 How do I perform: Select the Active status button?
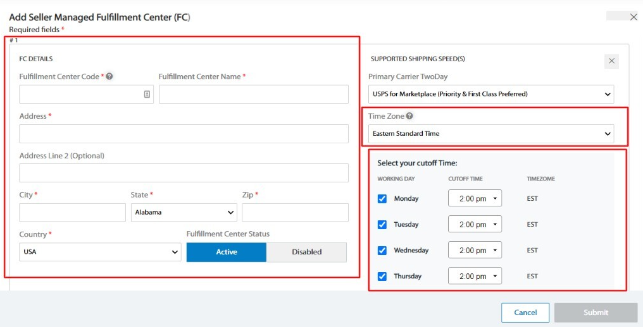[x=227, y=252]
